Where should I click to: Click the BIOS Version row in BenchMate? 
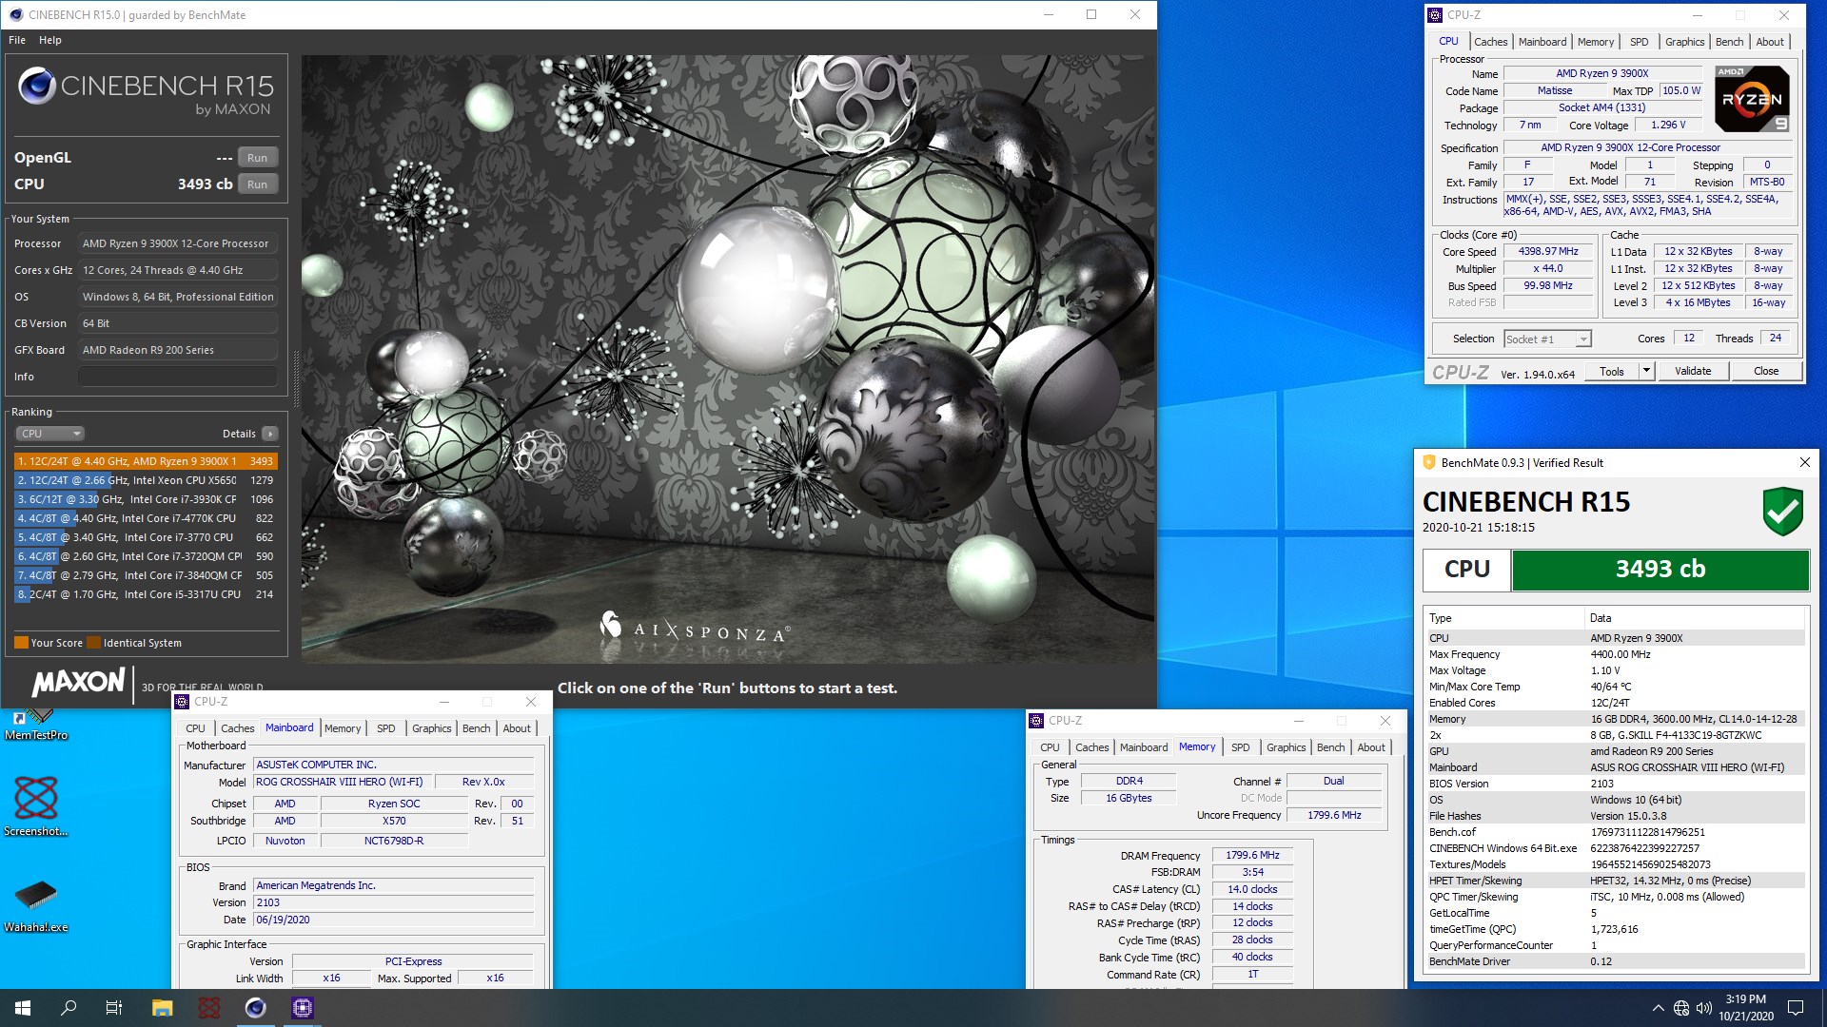click(1615, 784)
